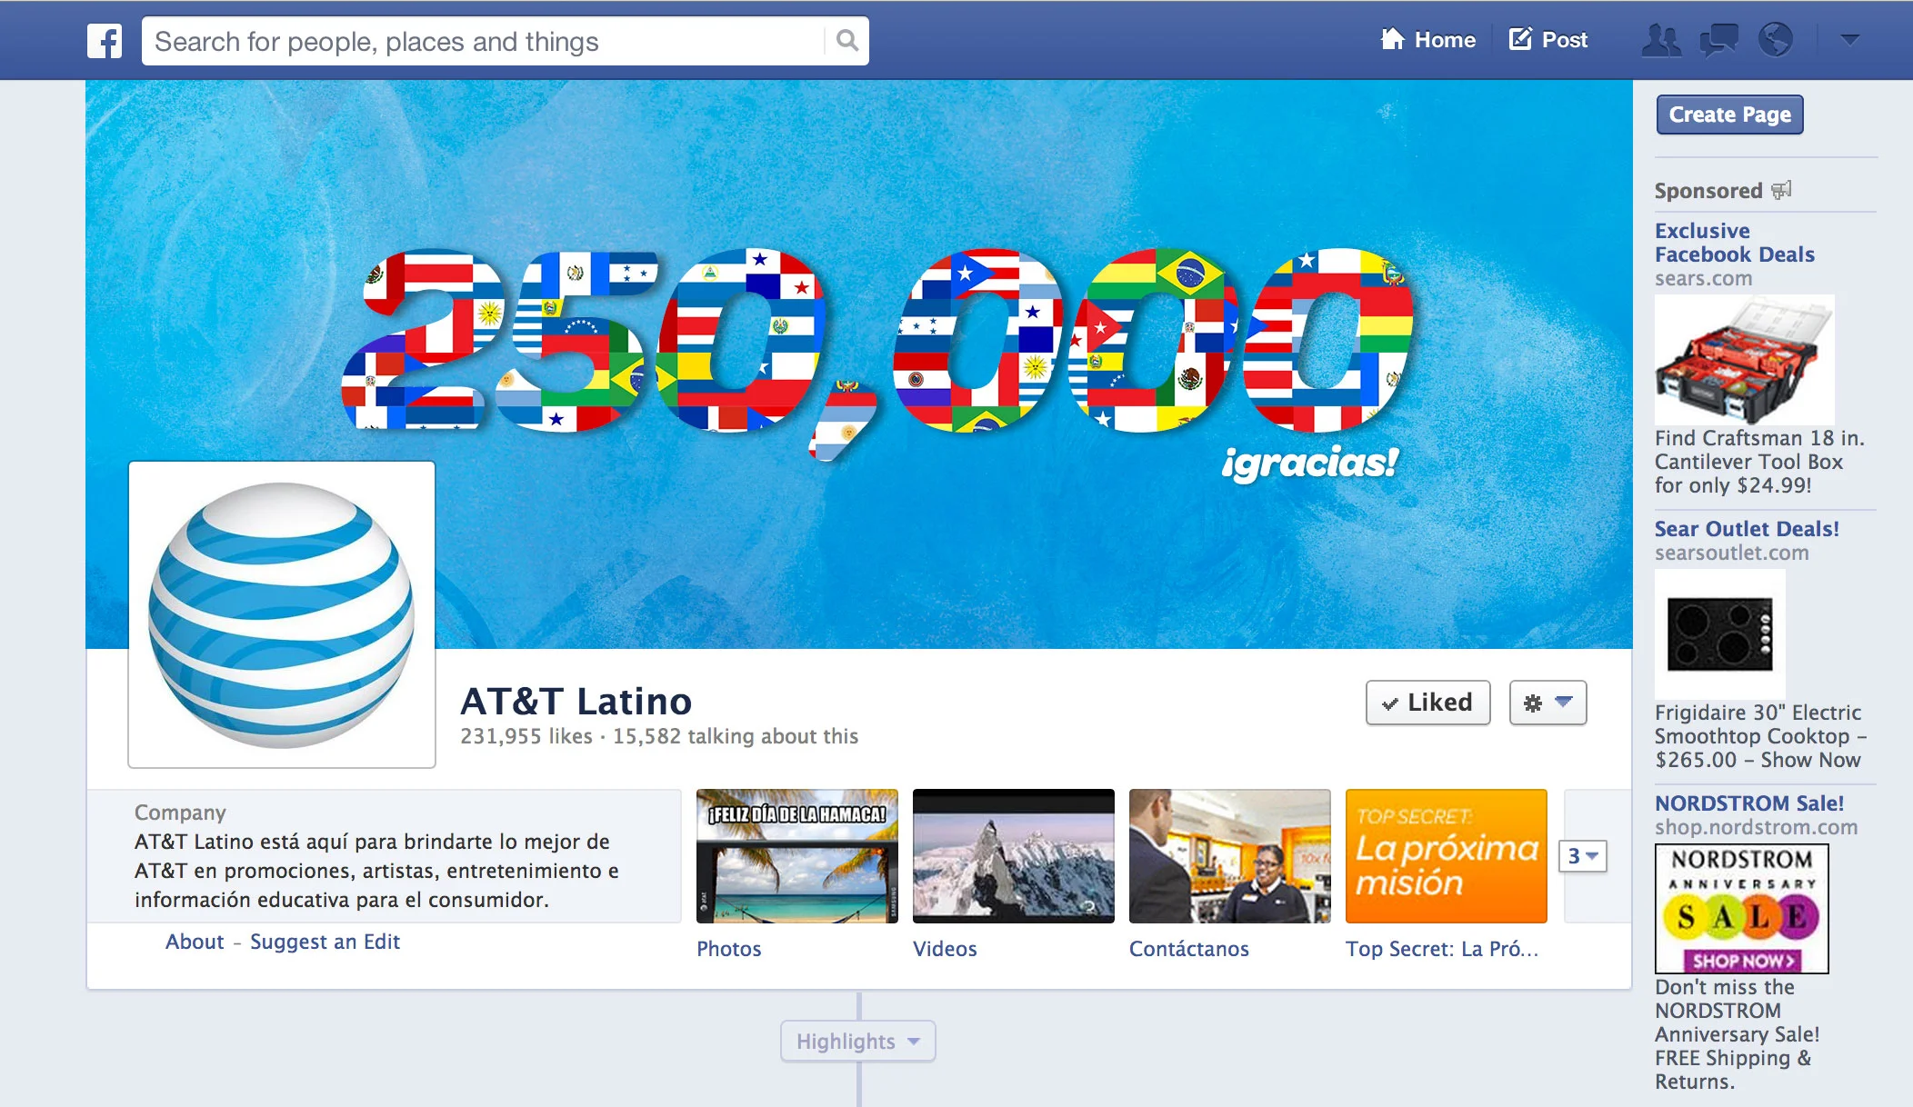Click the '15,582 talking about this' text
The height and width of the screenshot is (1107, 1913).
736,736
